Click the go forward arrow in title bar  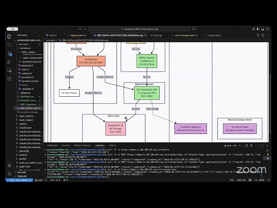pyautogui.click(x=85, y=29)
